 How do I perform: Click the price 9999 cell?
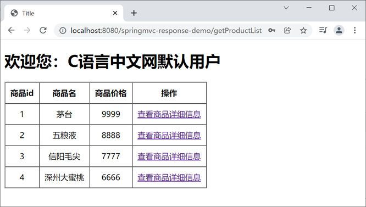pyautogui.click(x=111, y=114)
